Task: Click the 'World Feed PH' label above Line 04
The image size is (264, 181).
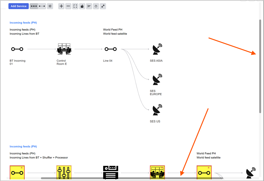Action: 113,30
